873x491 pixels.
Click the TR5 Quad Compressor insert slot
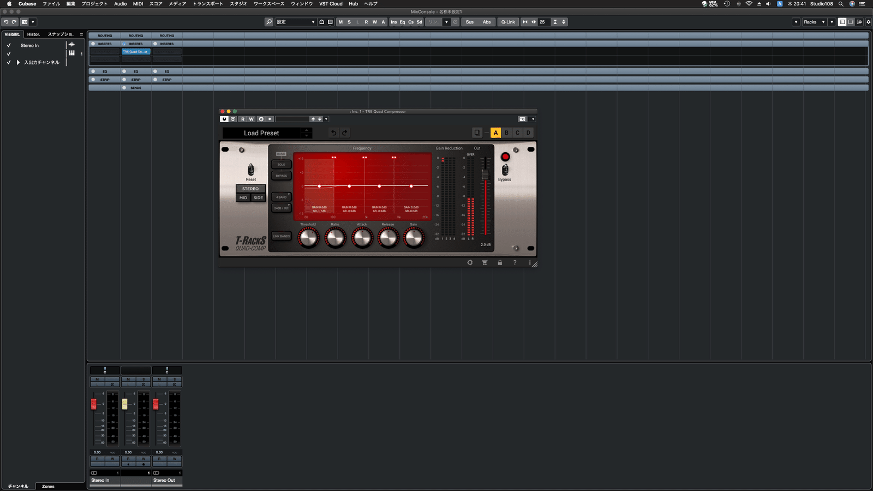pyautogui.click(x=136, y=52)
